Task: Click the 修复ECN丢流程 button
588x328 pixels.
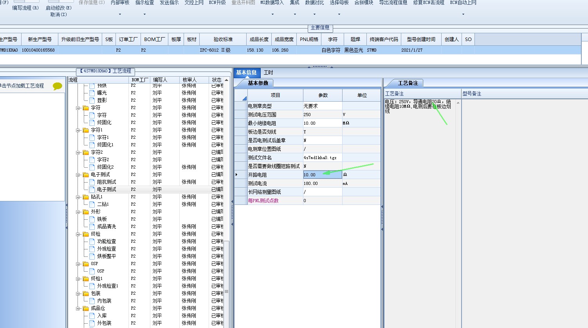Action: (x=429, y=3)
